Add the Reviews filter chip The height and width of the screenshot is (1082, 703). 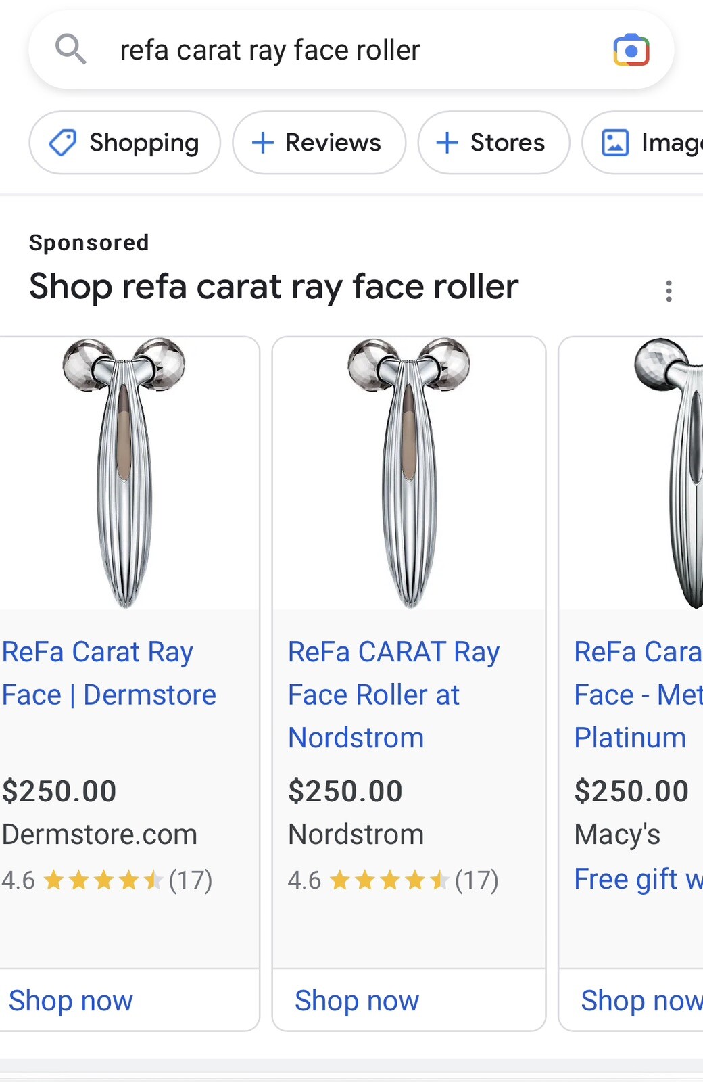point(319,143)
